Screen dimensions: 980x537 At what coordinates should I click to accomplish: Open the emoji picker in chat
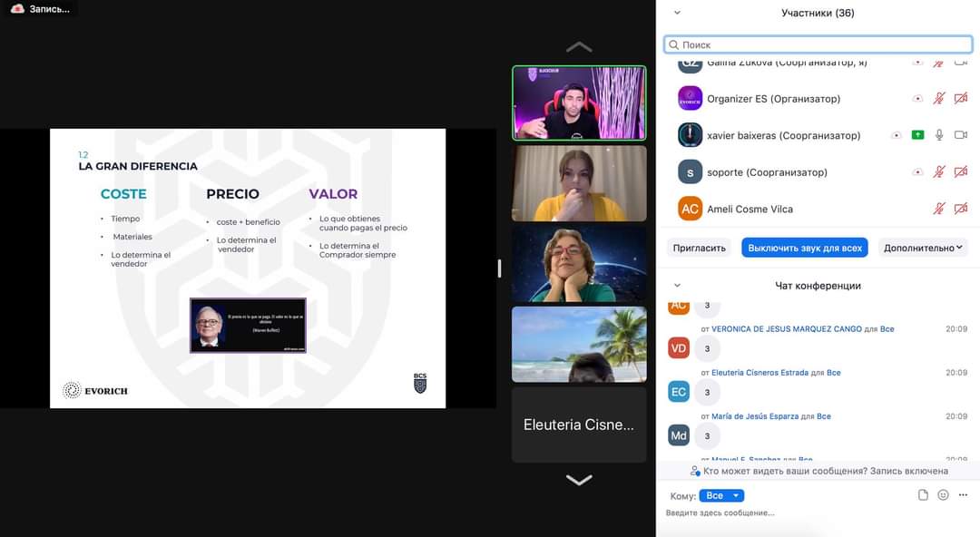click(x=943, y=495)
